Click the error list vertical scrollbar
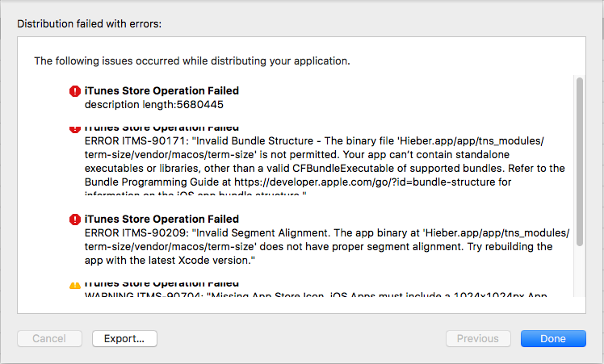This screenshot has width=604, height=364. [579, 161]
